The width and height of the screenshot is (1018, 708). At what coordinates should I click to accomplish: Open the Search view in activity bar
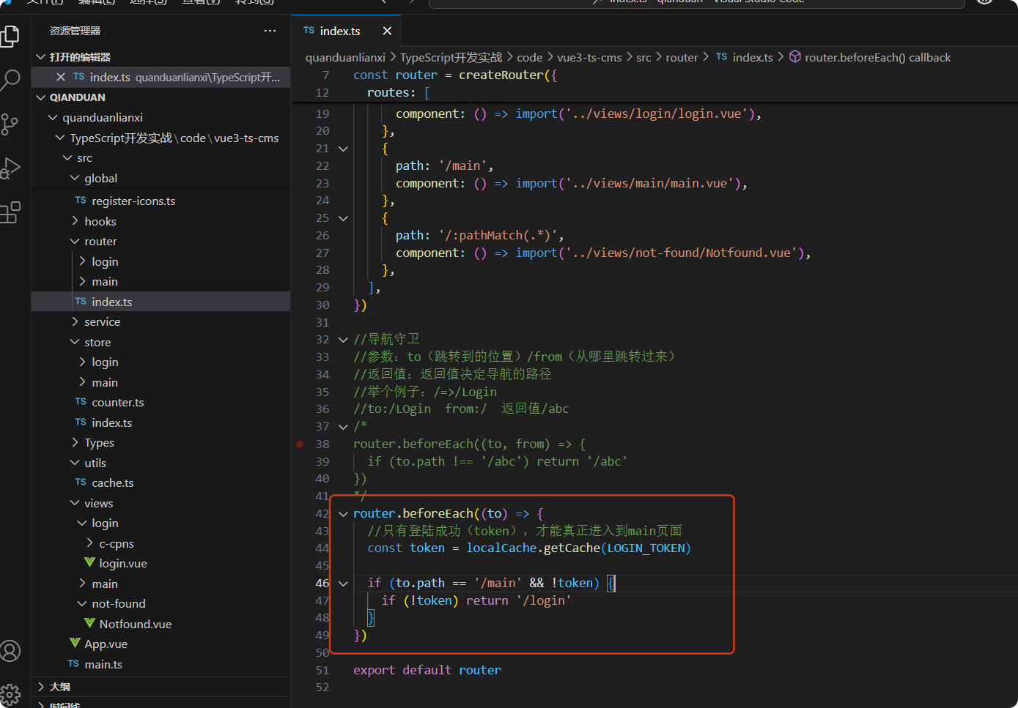tap(10, 80)
